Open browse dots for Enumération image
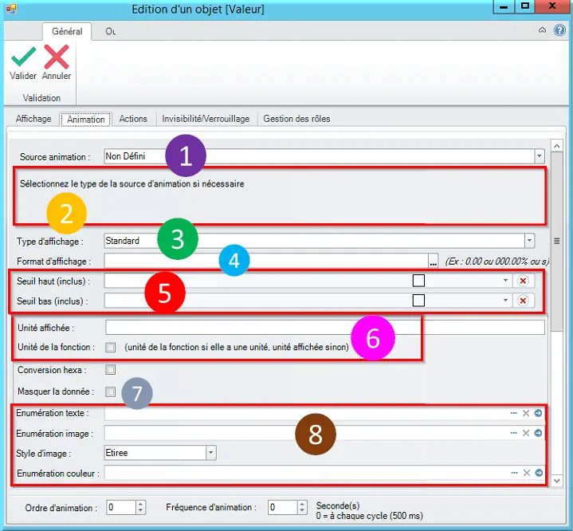 coord(513,433)
